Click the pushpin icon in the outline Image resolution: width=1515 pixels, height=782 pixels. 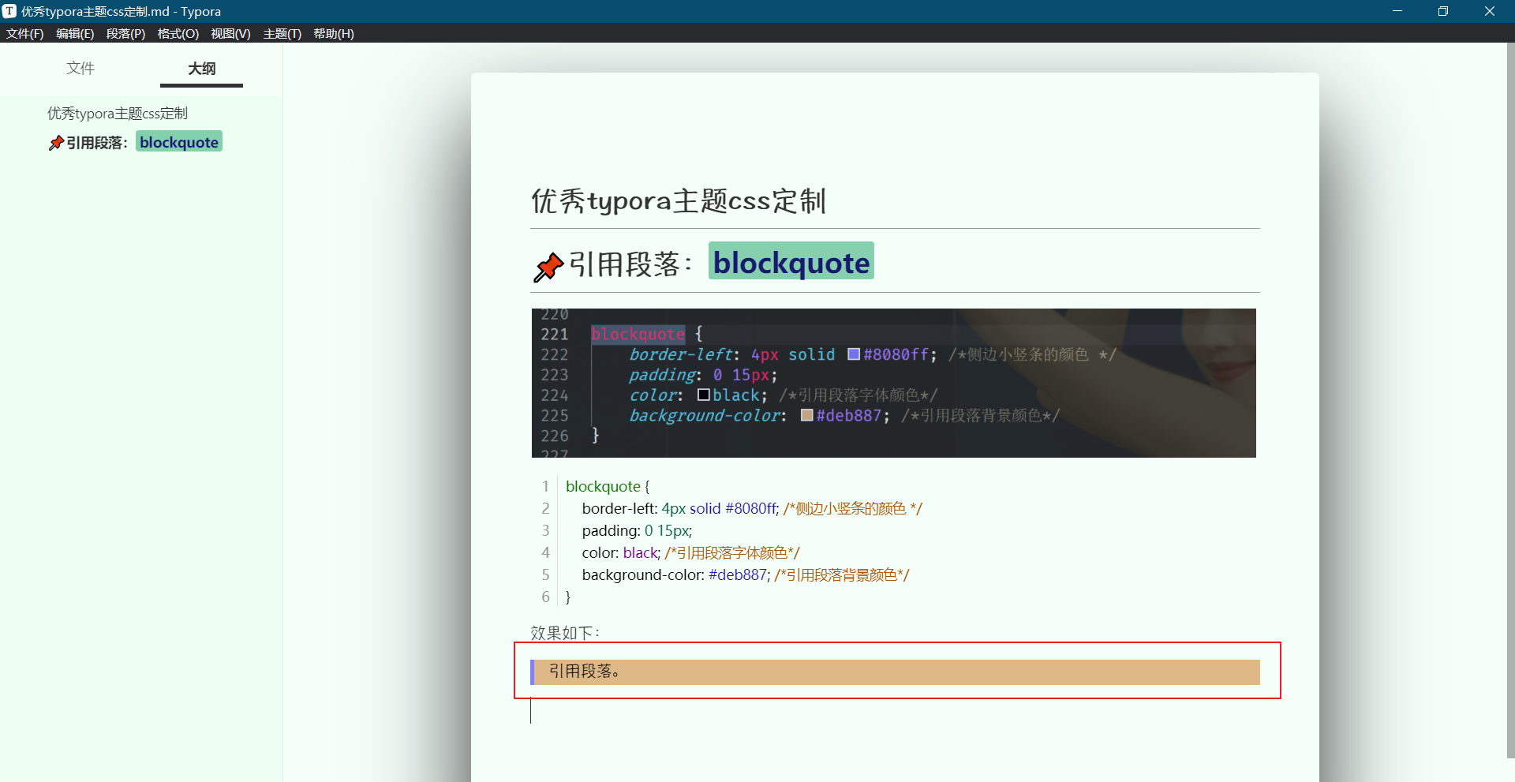(x=56, y=143)
